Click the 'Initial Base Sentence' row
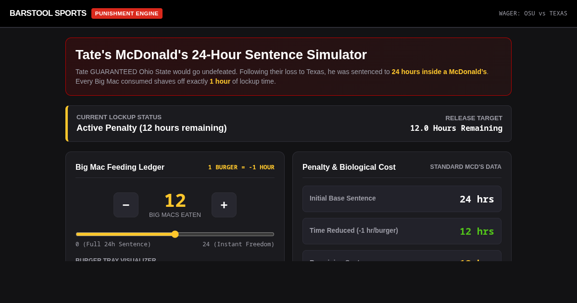 pos(402,199)
